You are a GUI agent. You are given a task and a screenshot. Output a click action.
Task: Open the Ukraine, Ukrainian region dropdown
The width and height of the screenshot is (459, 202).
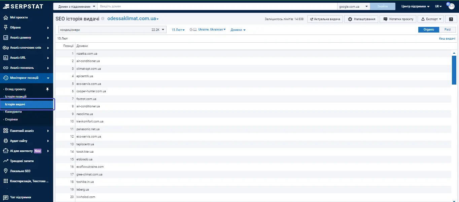coord(212,30)
